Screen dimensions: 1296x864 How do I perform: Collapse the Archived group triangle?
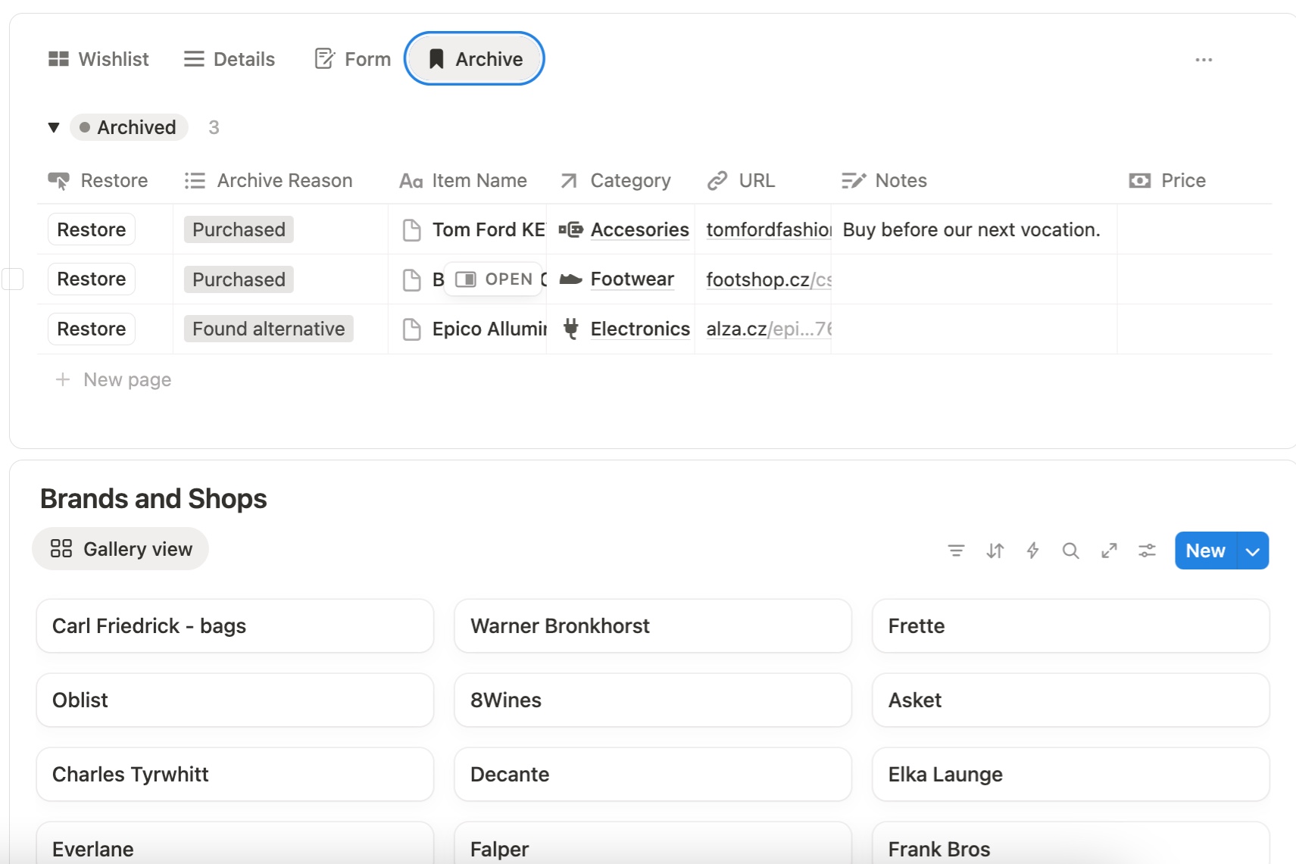(x=54, y=127)
